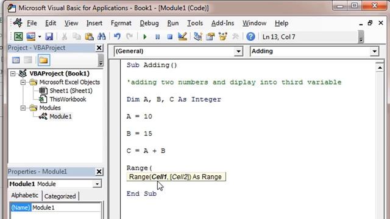The image size is (390, 219).
Task: Click the Paste clipboard icon
Action: pyautogui.click(x=89, y=36)
